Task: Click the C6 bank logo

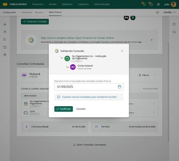Action: [126, 18]
